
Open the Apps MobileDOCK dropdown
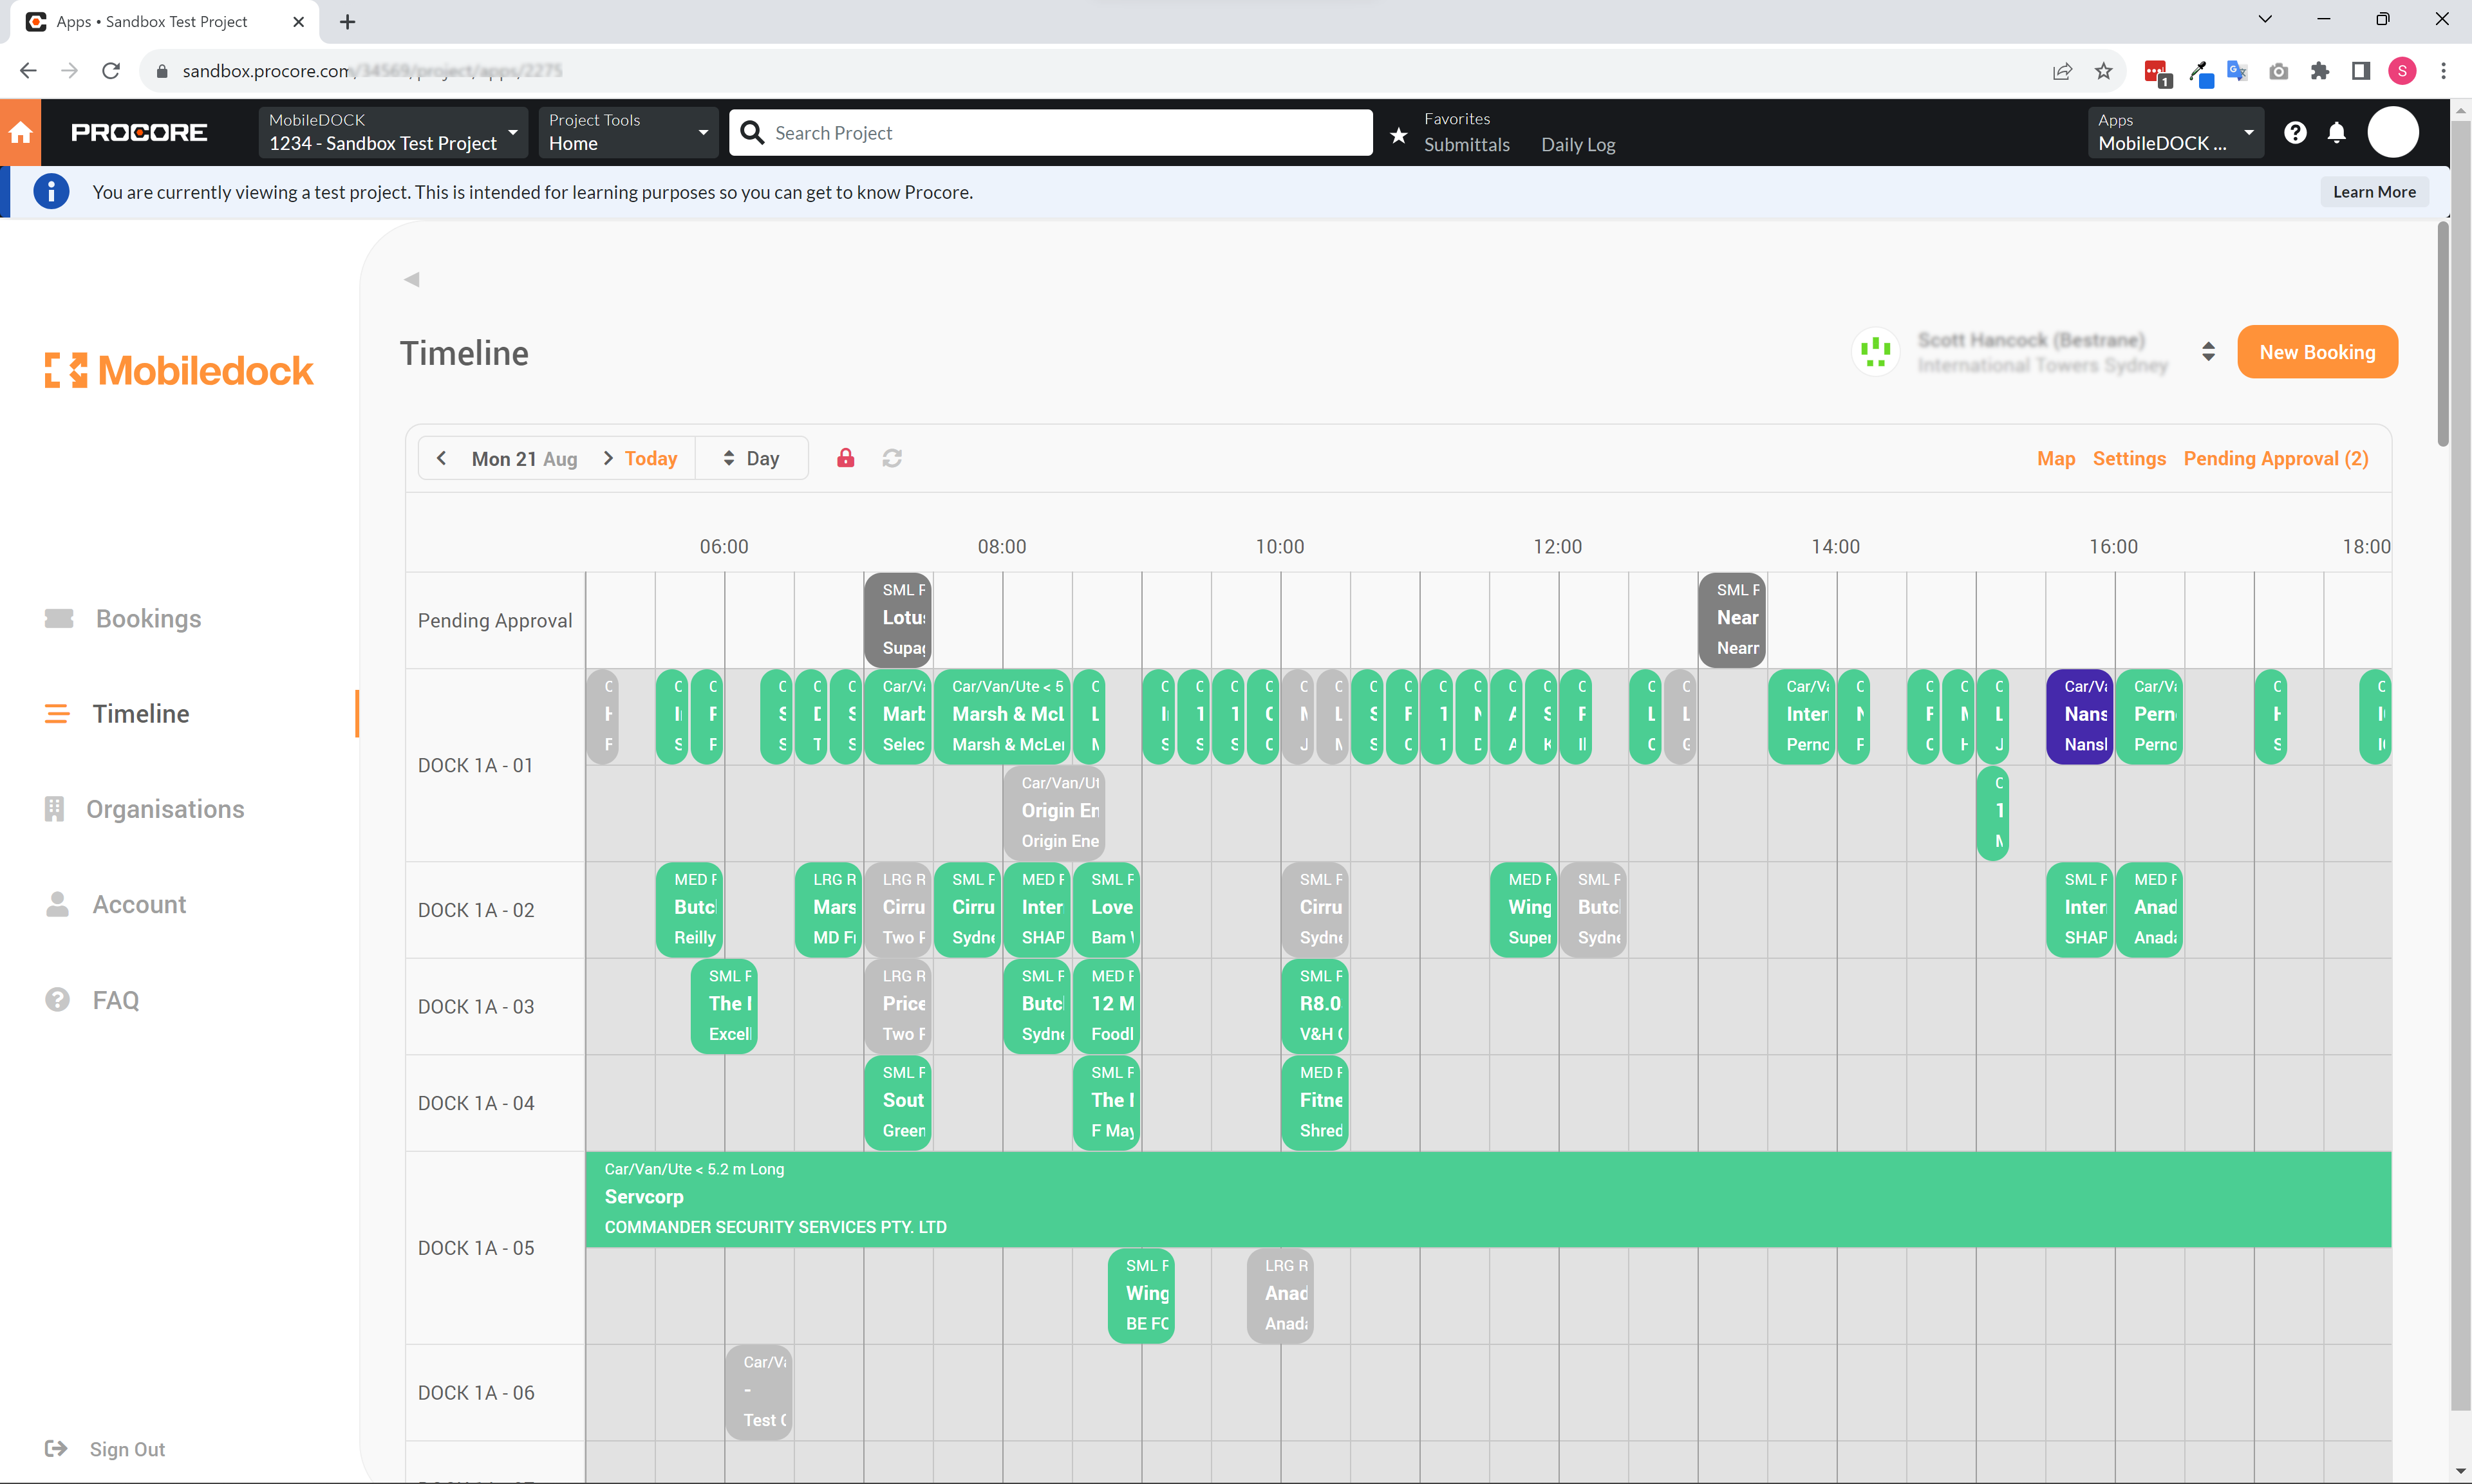coord(2175,132)
